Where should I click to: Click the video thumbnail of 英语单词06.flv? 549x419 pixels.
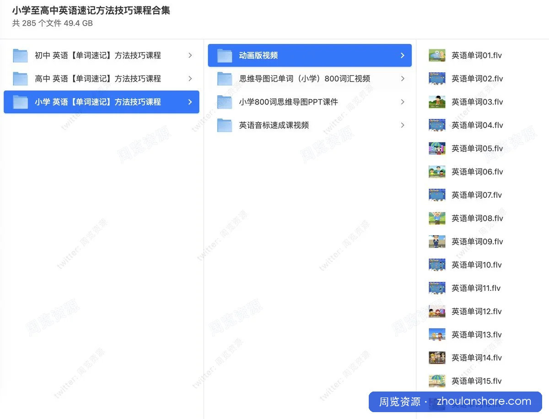tap(437, 172)
